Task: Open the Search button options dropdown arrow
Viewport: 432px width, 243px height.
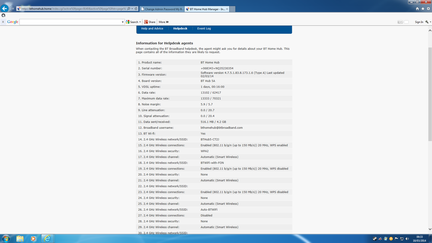Action: coord(140,22)
